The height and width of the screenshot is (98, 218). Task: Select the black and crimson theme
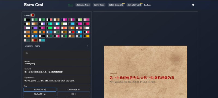point(86,24)
